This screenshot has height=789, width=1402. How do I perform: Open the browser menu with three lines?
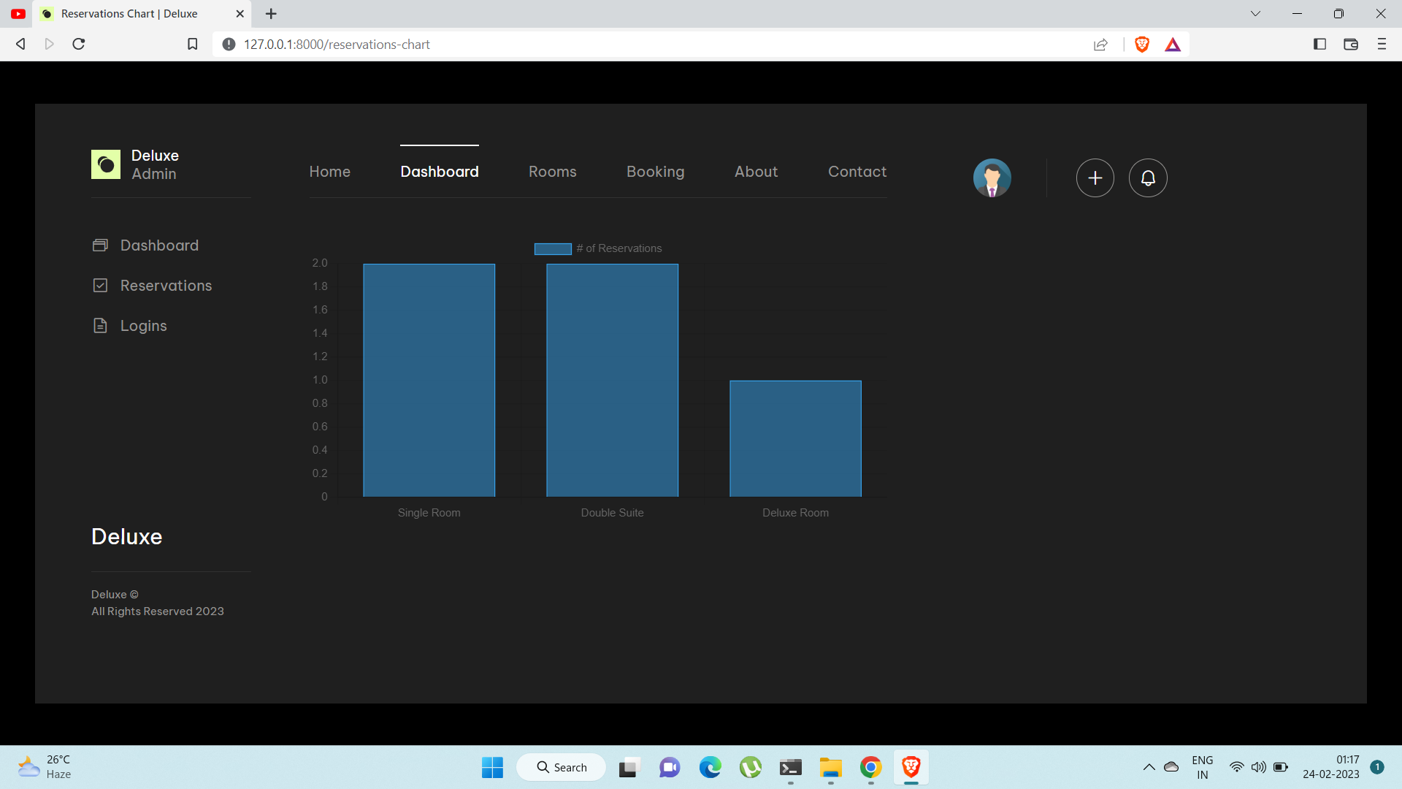(1382, 44)
